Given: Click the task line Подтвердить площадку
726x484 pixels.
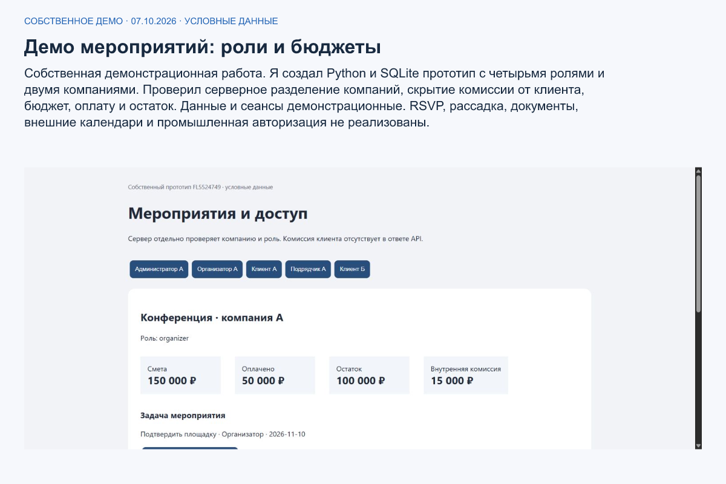Looking at the screenshot, I should (223, 434).
